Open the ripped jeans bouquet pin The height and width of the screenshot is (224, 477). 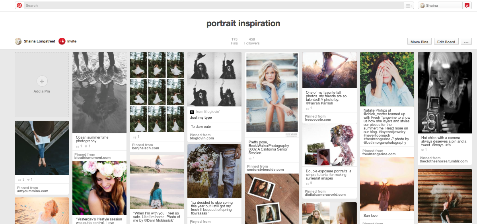tap(214, 171)
